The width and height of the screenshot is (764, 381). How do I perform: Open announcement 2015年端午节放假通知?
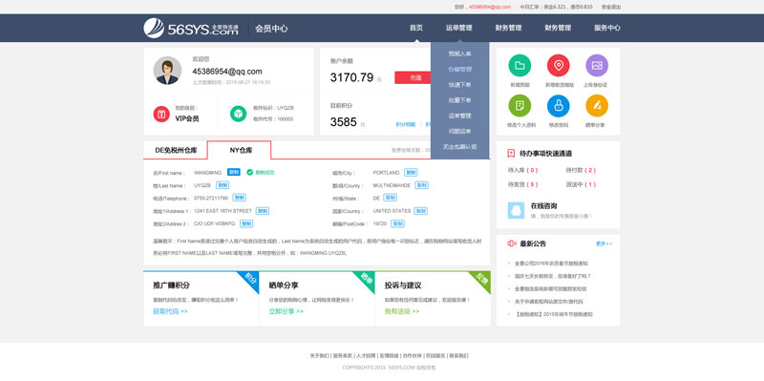(554, 314)
